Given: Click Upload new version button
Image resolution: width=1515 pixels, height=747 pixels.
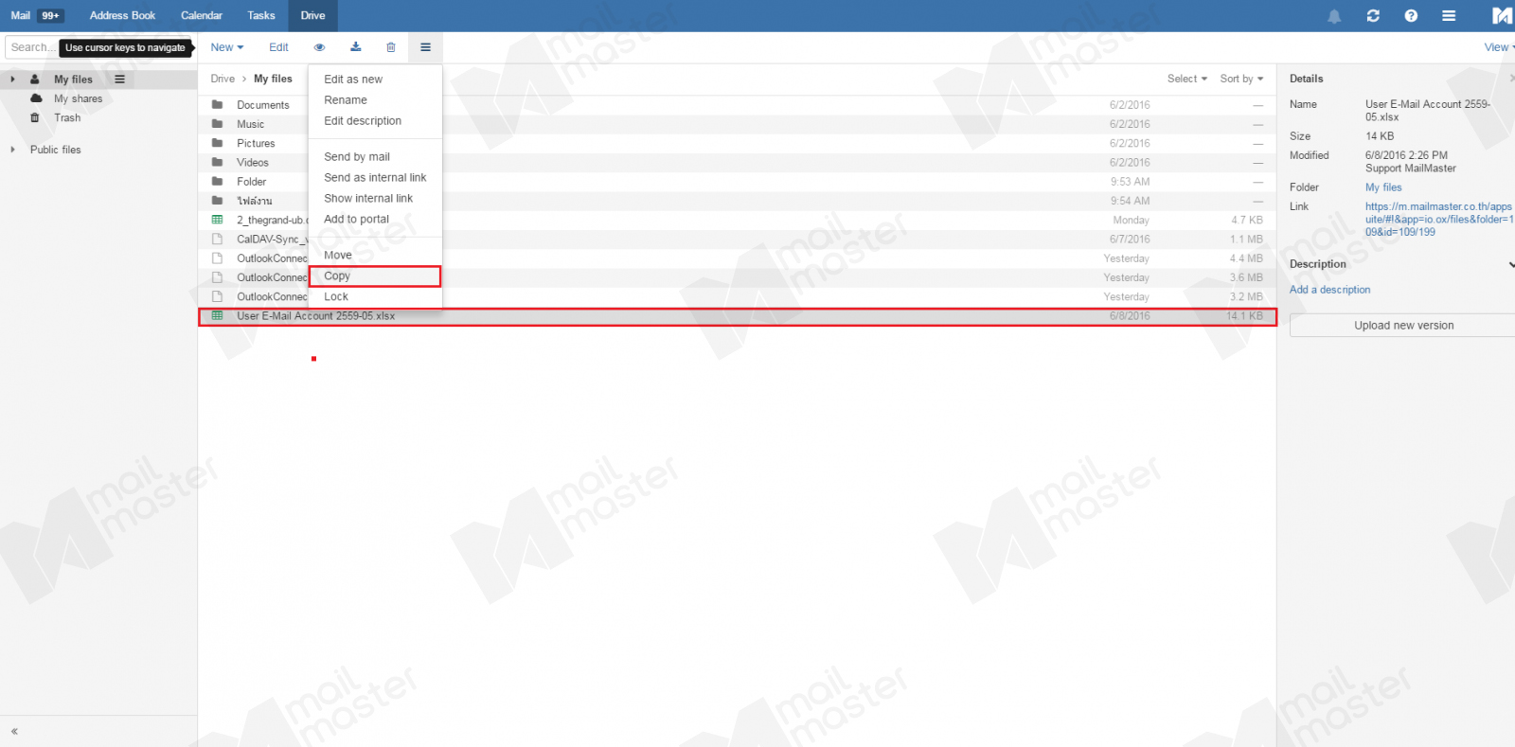Looking at the screenshot, I should tap(1403, 326).
